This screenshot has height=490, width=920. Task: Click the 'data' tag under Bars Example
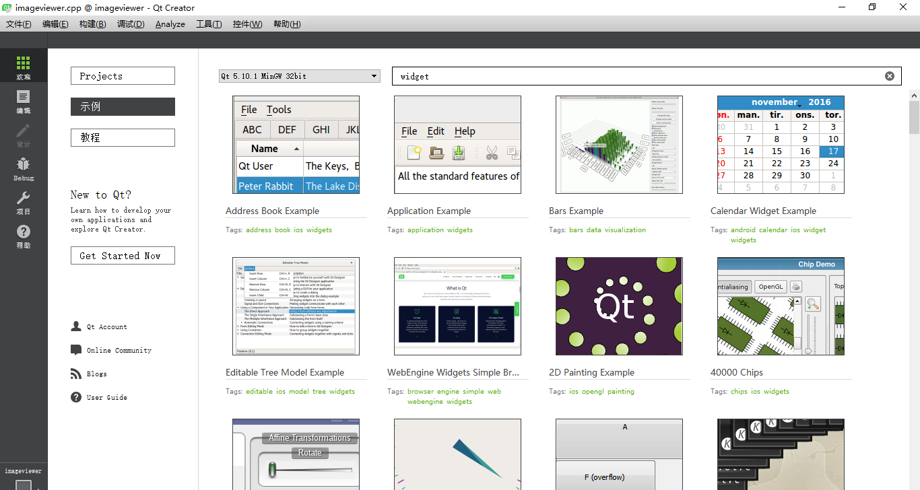point(594,230)
